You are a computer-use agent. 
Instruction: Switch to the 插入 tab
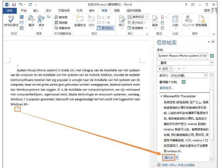click(36, 10)
